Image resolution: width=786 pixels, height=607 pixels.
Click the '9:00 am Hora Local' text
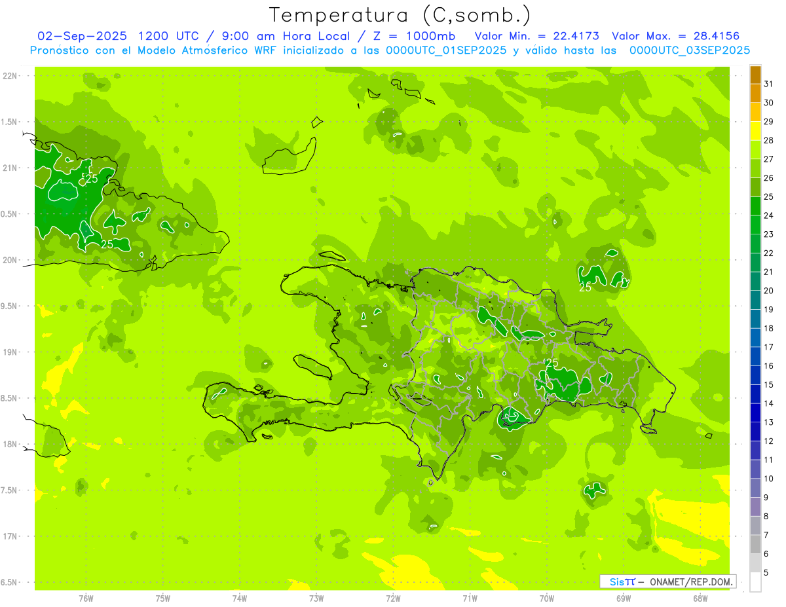pyautogui.click(x=286, y=36)
